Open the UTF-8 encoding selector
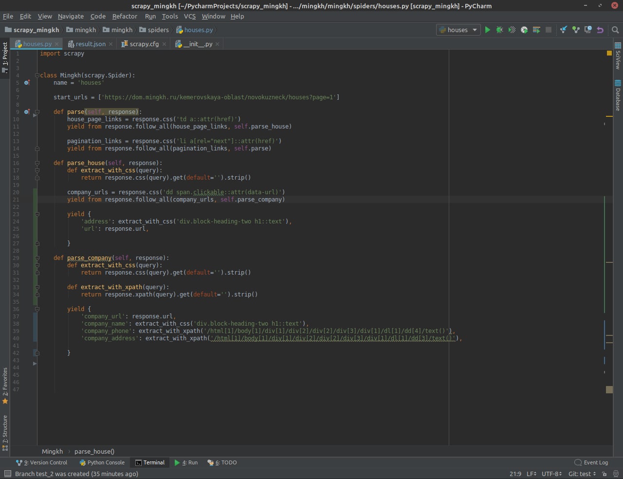The height and width of the screenshot is (479, 623). coord(551,474)
